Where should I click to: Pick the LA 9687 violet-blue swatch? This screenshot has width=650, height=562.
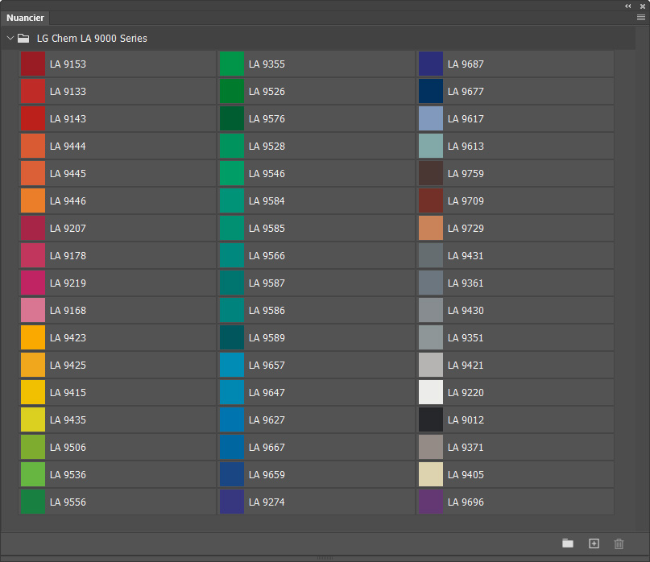(x=431, y=64)
